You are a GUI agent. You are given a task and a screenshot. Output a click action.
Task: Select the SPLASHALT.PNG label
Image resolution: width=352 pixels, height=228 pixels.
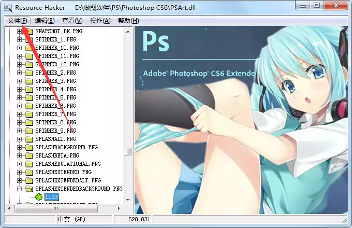[56, 139]
